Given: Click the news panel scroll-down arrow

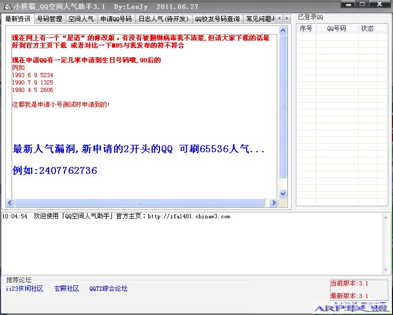Looking at the screenshot, I should [x=283, y=193].
